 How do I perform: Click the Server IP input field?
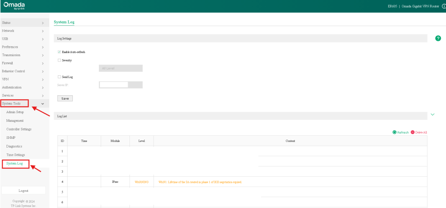pyautogui.click(x=114, y=85)
